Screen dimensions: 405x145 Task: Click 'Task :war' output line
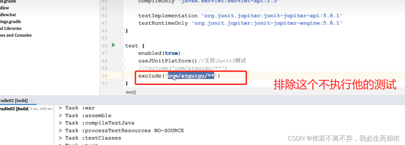tap(77, 108)
